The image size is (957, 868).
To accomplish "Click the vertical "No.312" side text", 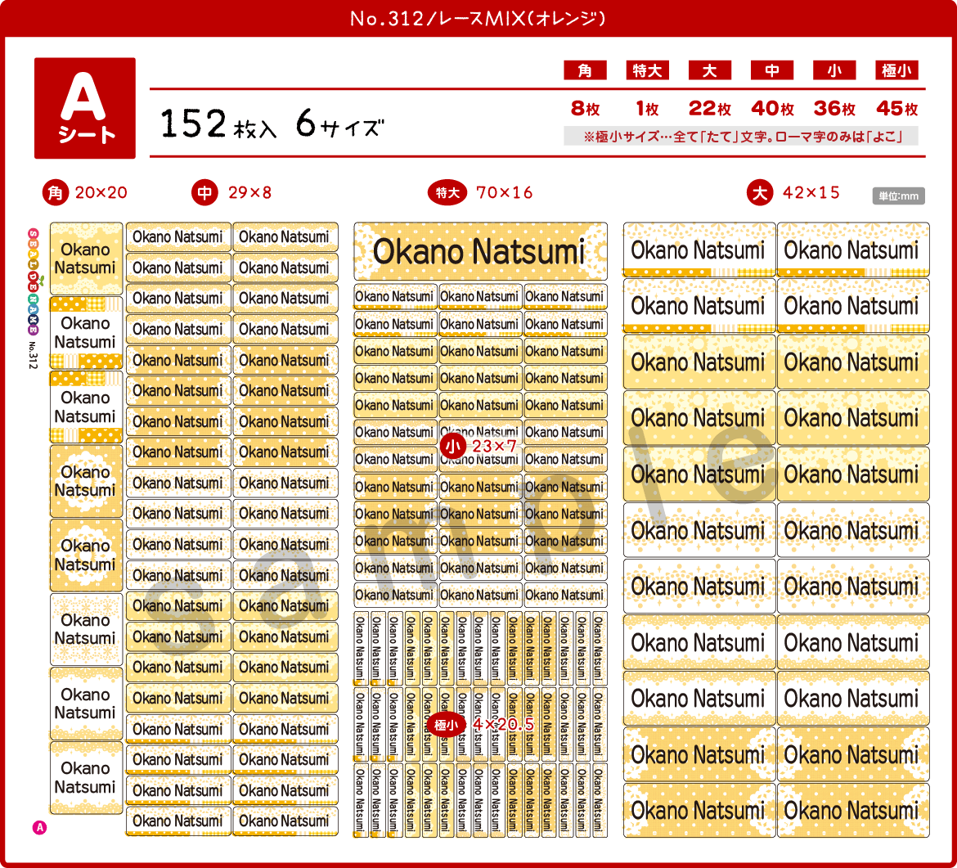I will 33,355.
